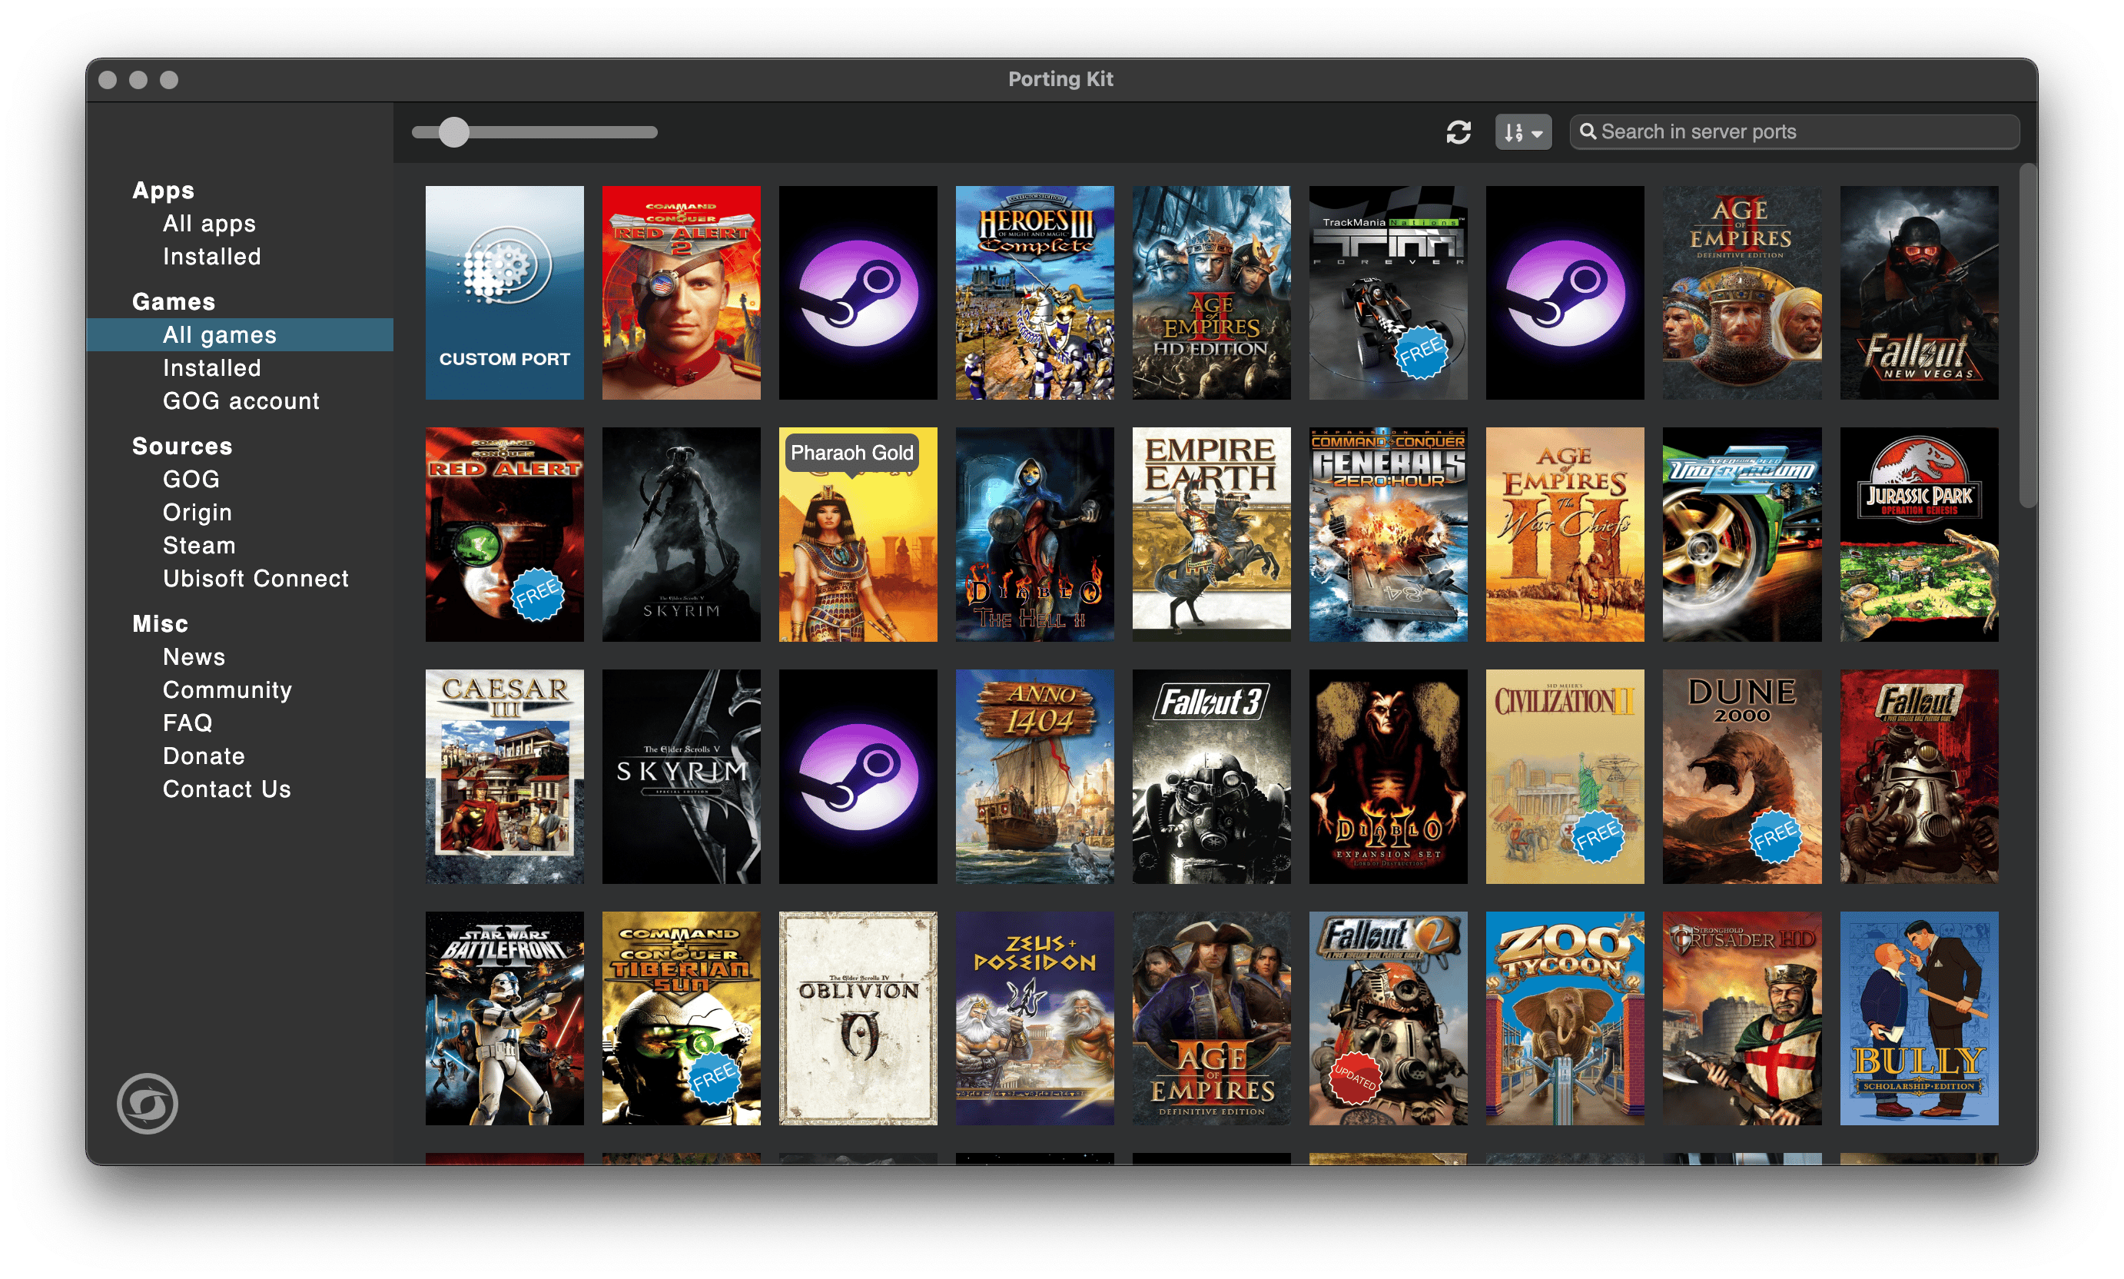Open Need for Speed Underground 2 cover
Viewport: 2124px width, 1279px height.
point(1741,534)
